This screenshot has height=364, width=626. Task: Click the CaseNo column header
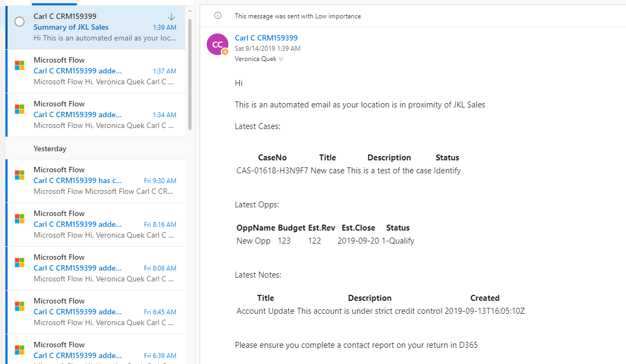pos(272,158)
